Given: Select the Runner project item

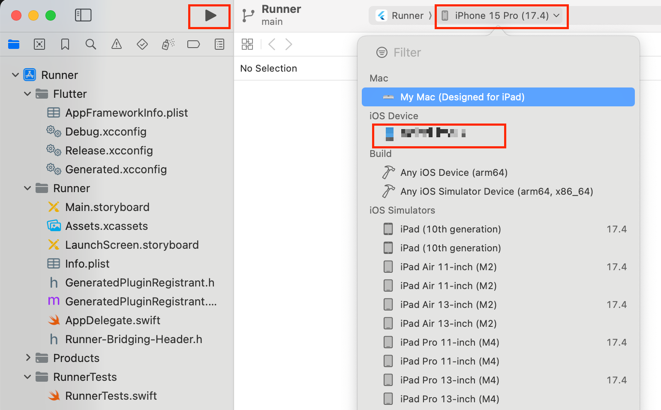Looking at the screenshot, I should [x=60, y=75].
